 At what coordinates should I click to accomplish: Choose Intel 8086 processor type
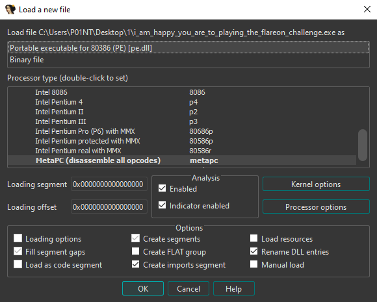tap(182, 92)
